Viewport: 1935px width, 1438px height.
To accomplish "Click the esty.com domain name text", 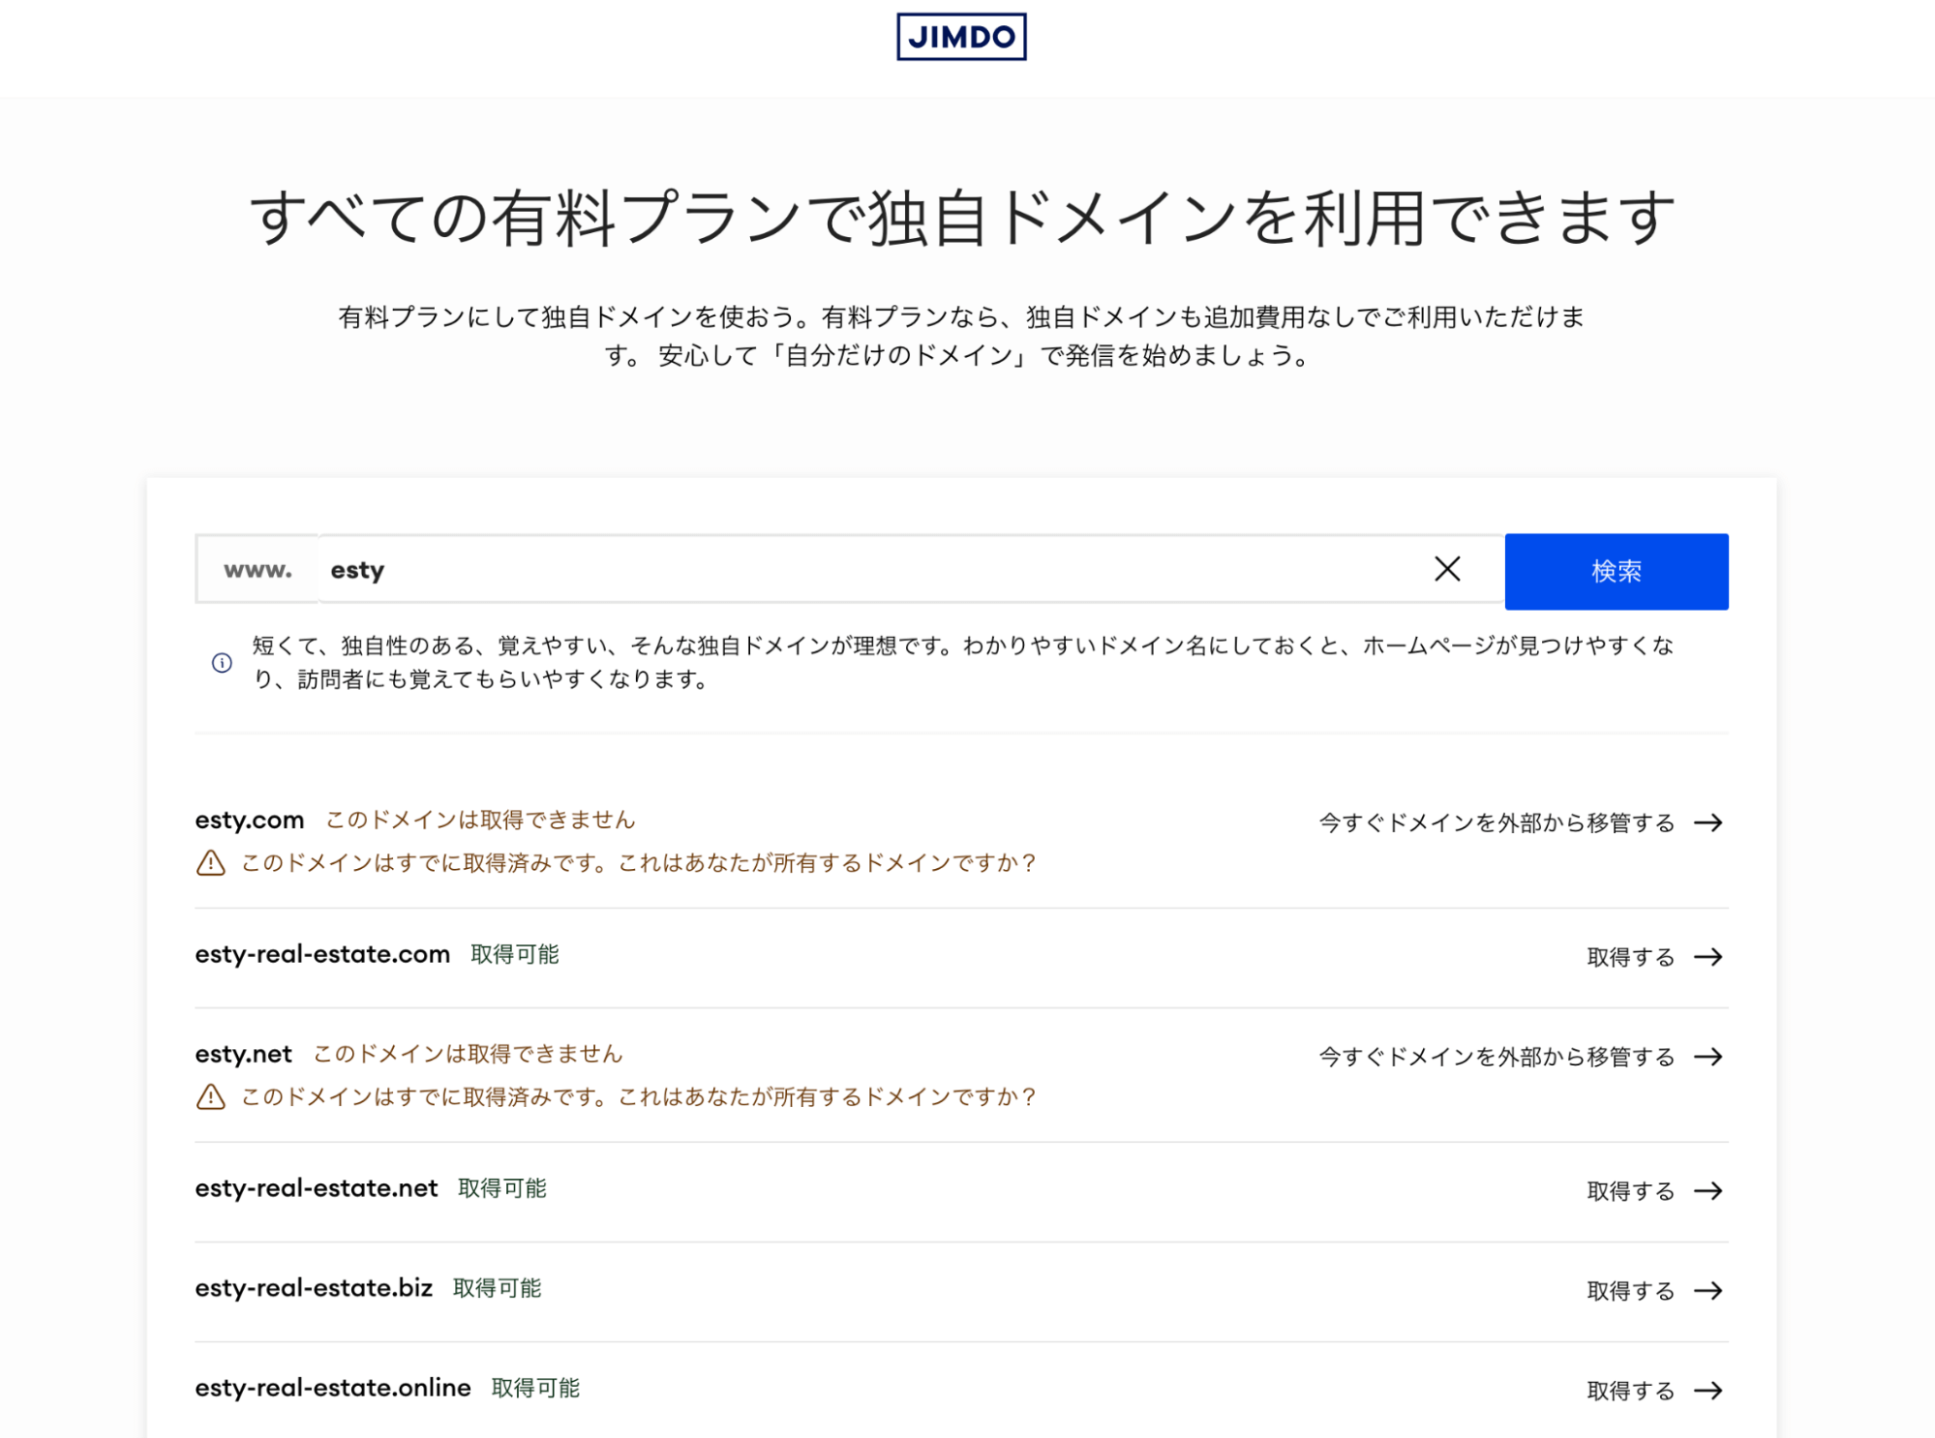I will [249, 820].
